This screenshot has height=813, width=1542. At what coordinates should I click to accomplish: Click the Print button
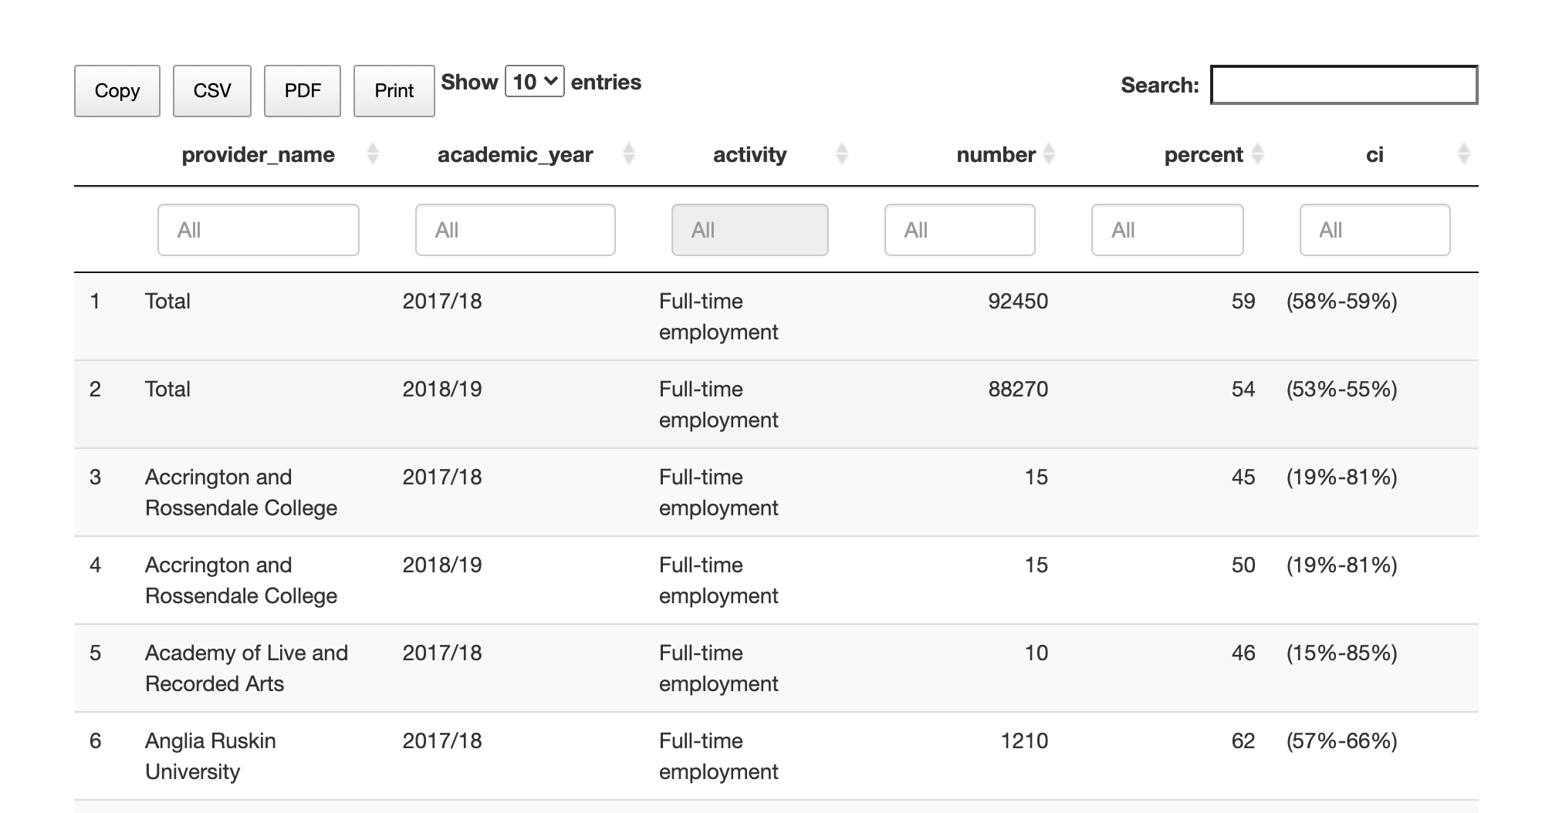pyautogui.click(x=394, y=90)
